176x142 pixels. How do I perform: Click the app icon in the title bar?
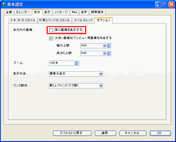pos(4,4)
